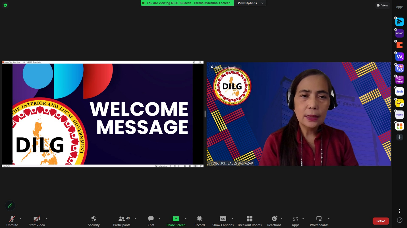Image resolution: width=407 pixels, height=228 pixels.
Task: Unmute the microphone
Action: pyautogui.click(x=12, y=221)
